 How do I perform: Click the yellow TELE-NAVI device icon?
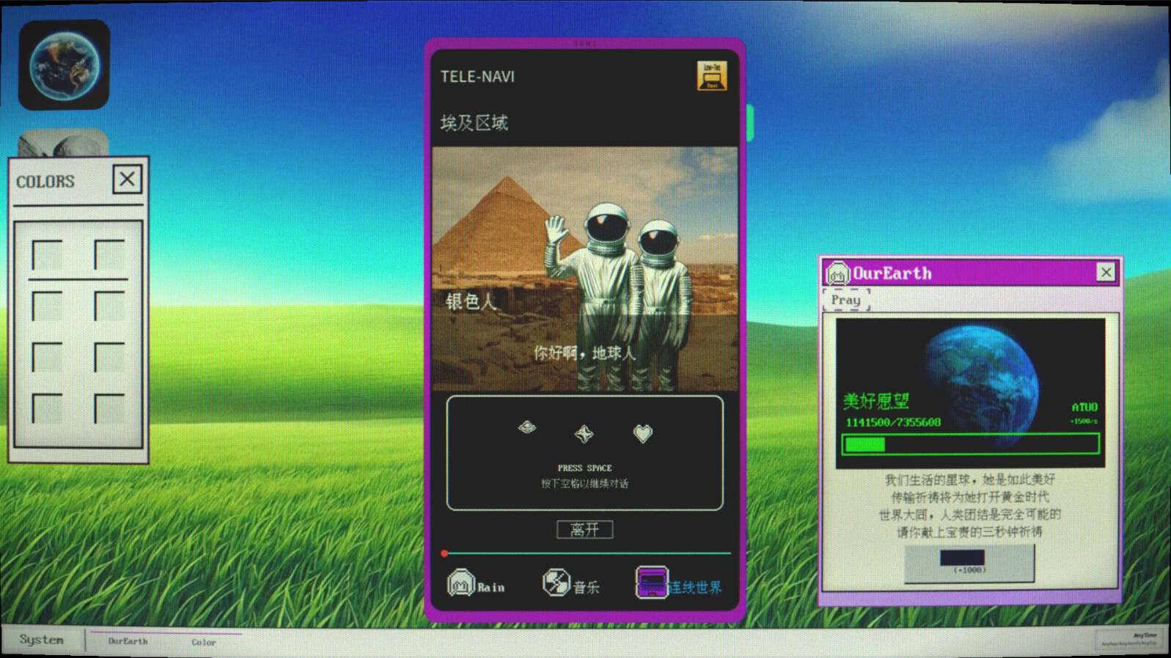click(711, 75)
